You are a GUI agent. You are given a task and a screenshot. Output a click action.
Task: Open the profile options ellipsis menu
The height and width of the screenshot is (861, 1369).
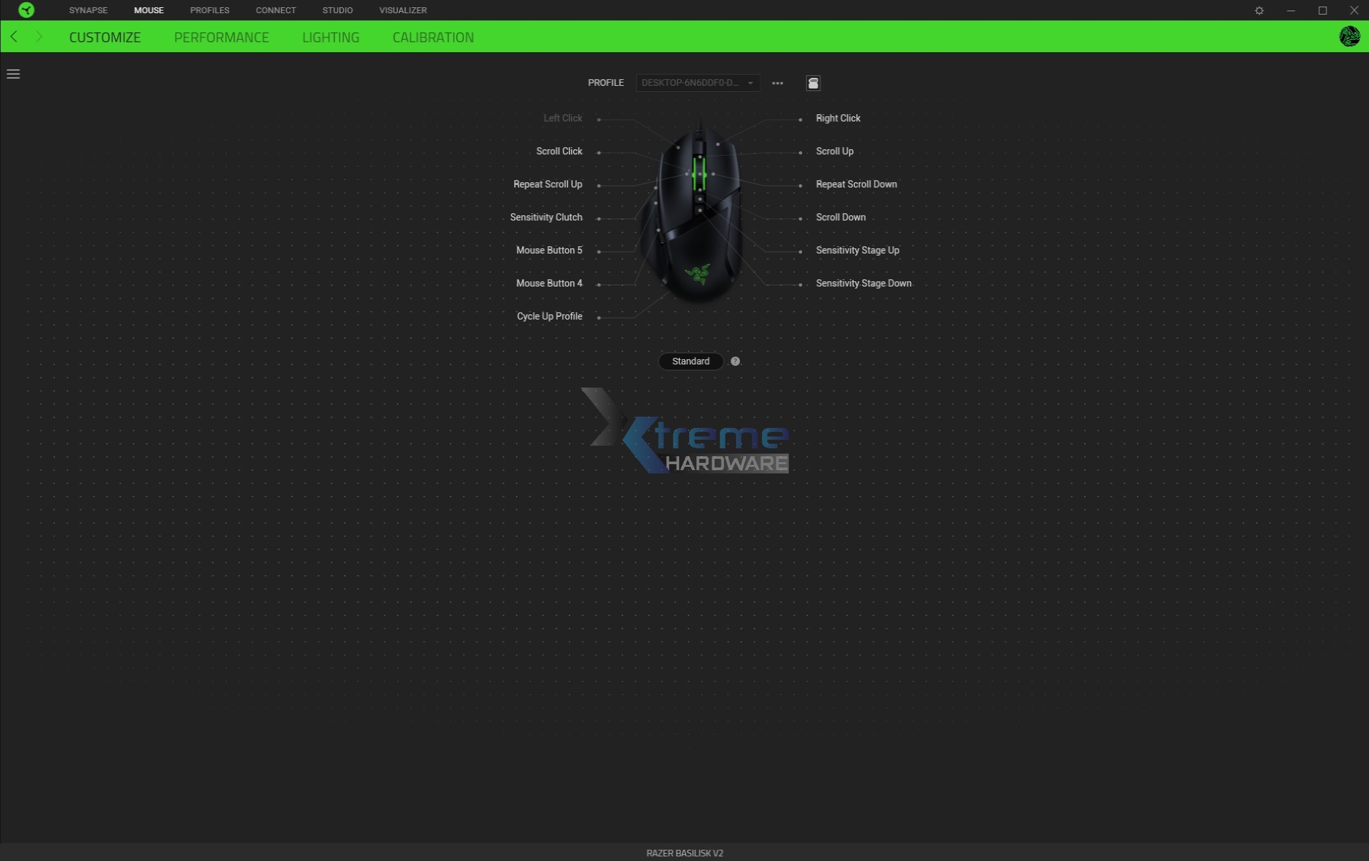777,83
